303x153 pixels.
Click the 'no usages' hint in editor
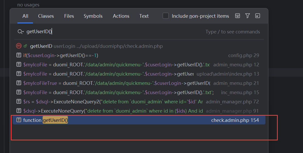(28, 5)
